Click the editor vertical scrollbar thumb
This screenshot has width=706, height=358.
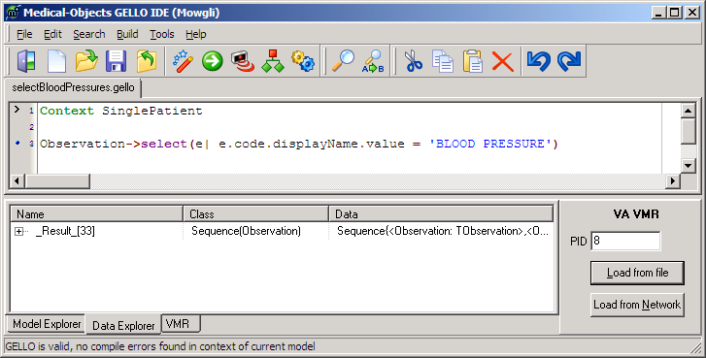point(688,131)
